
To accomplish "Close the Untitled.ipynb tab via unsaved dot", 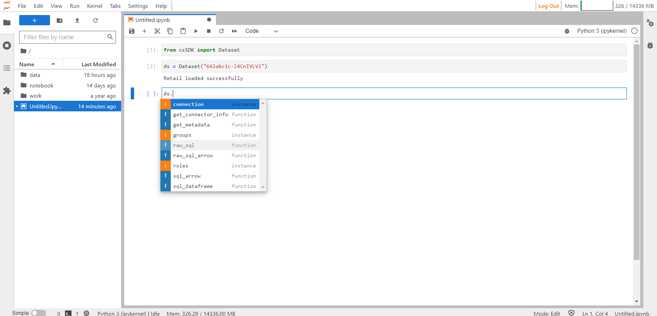I will [x=209, y=20].
